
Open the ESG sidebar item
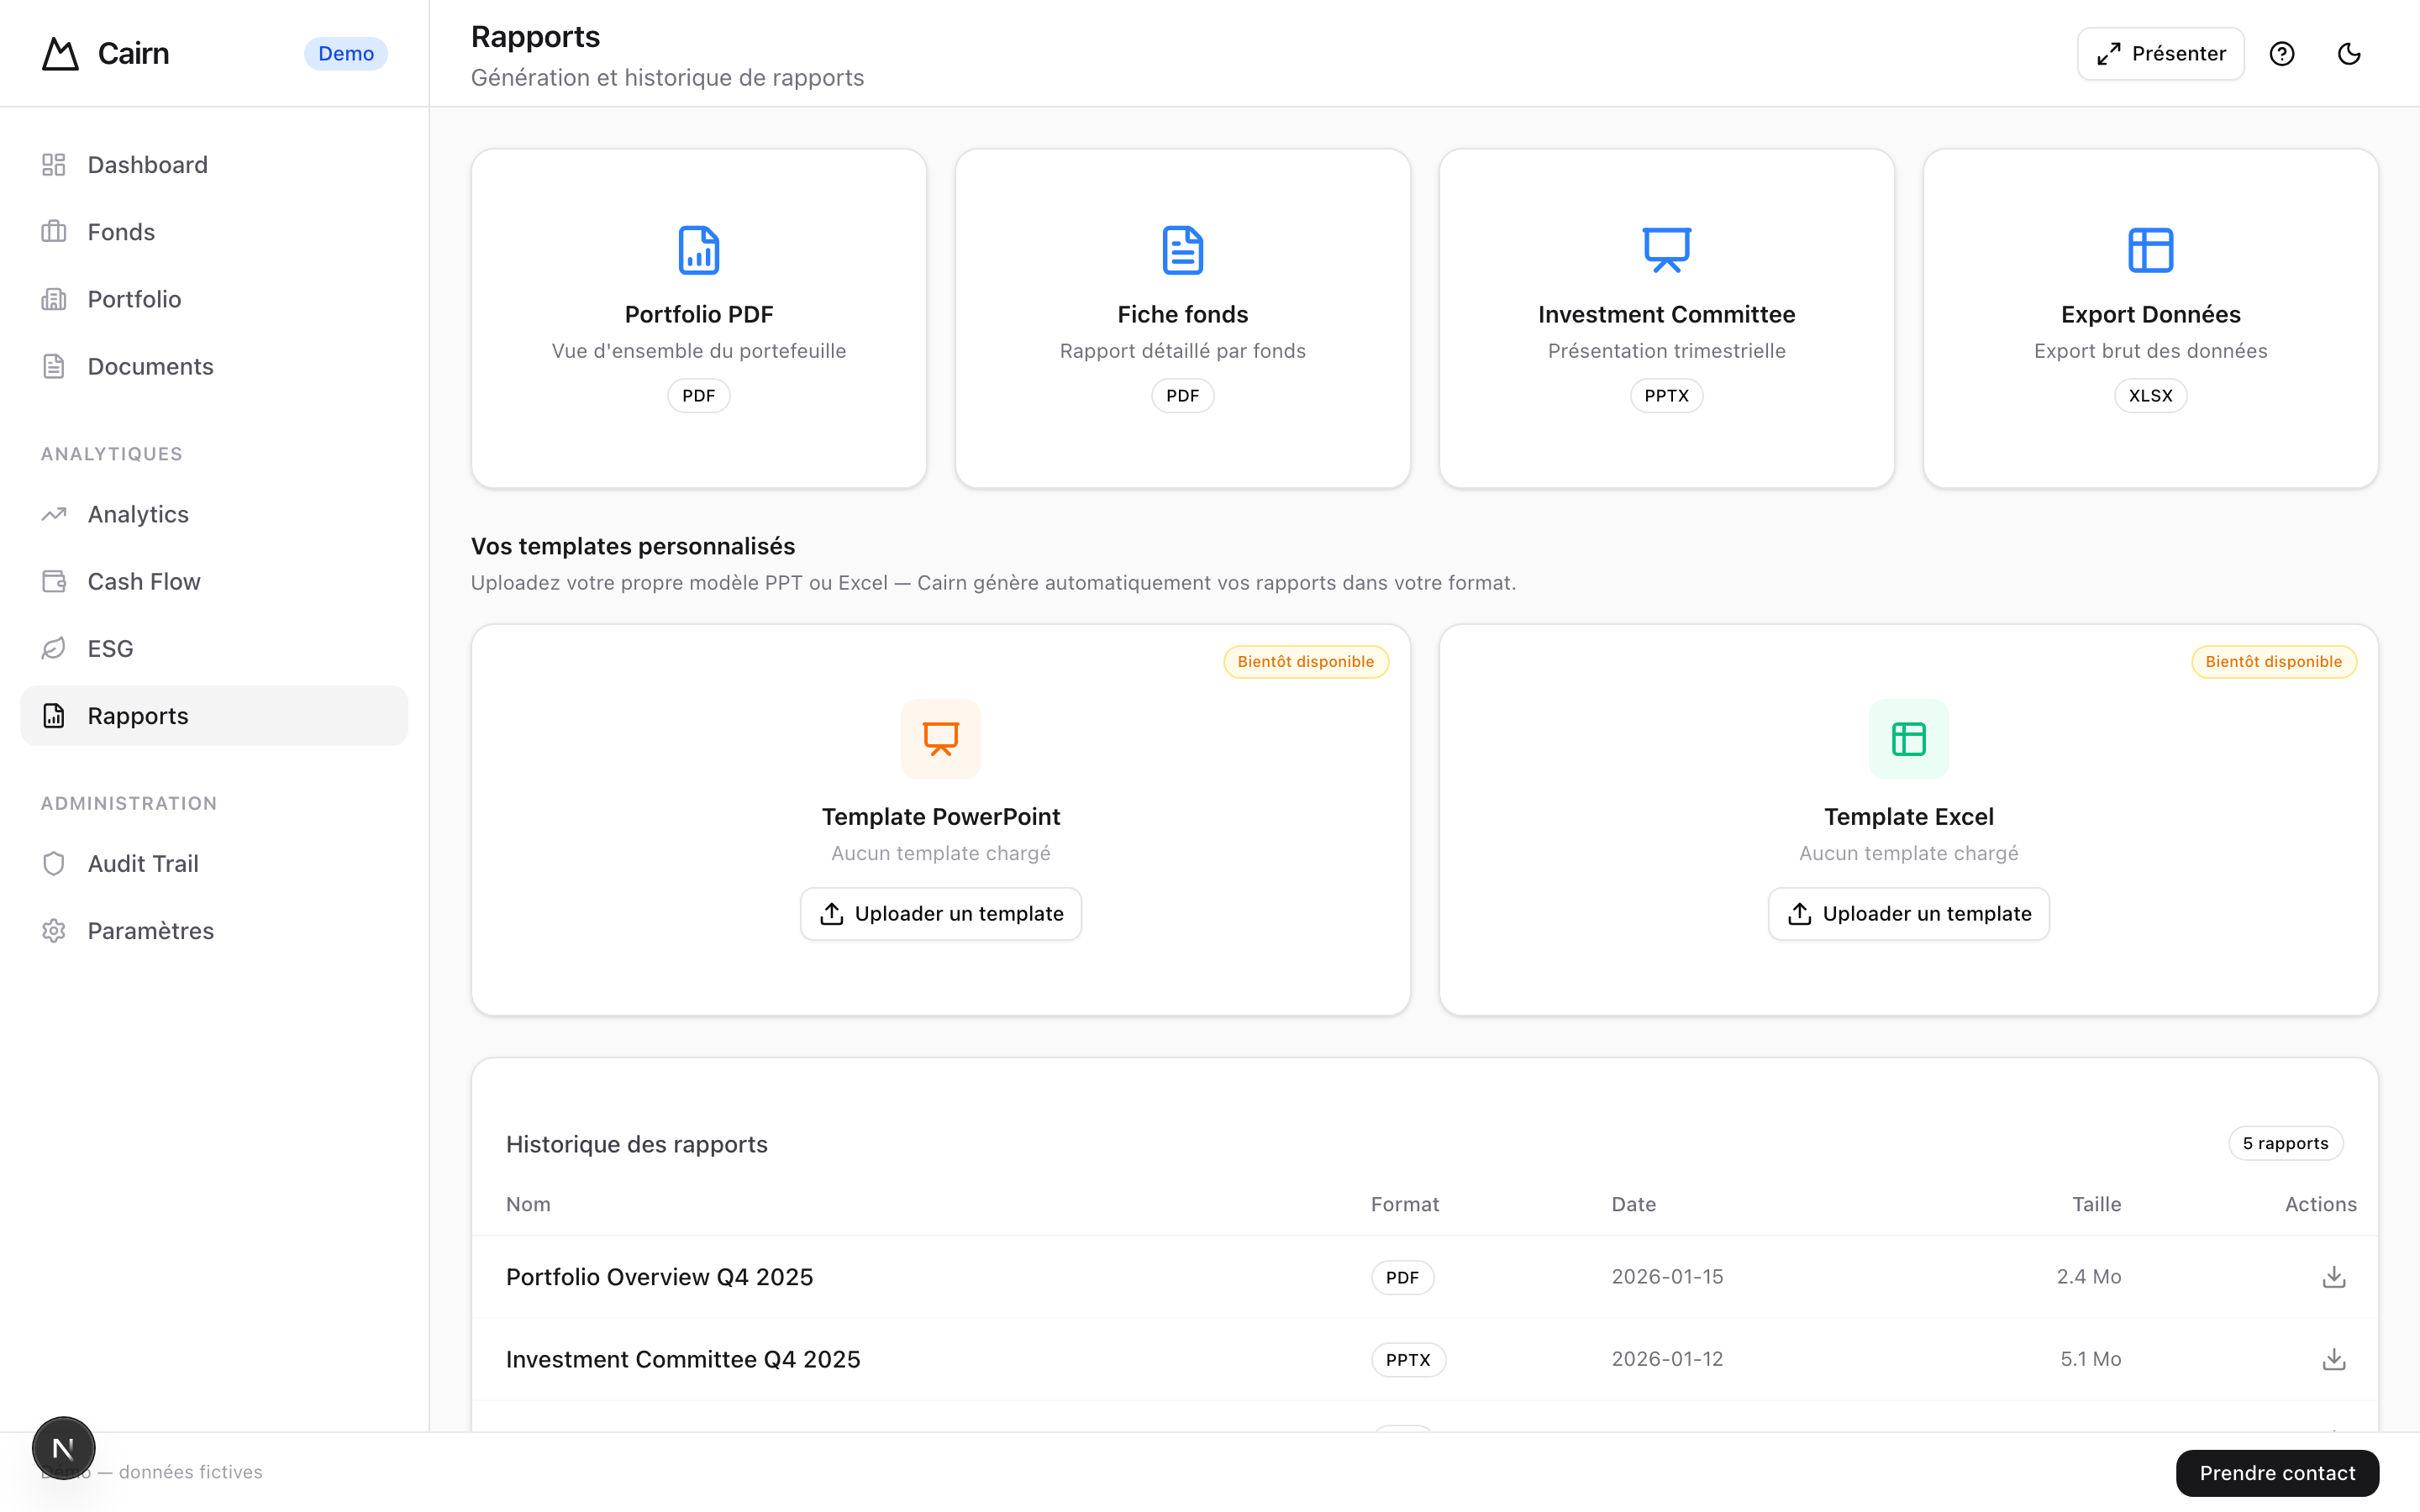(x=110, y=648)
